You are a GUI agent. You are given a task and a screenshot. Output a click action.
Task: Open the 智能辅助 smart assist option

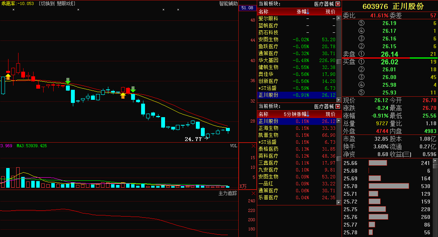pos(228,3)
